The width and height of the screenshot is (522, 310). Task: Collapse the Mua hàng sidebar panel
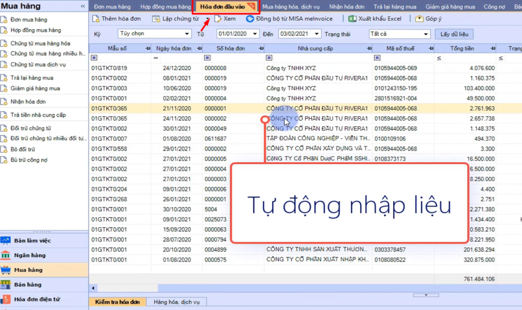click(83, 6)
